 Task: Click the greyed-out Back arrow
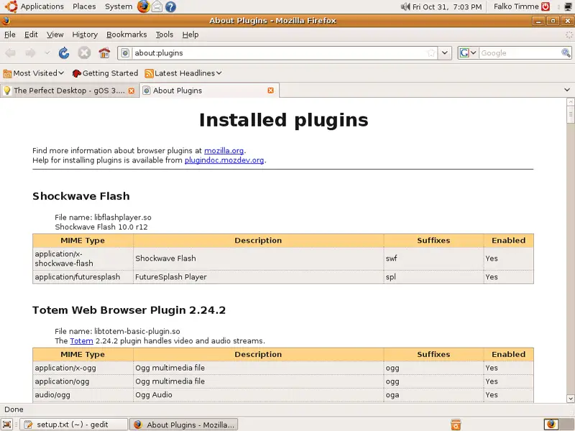tap(10, 53)
